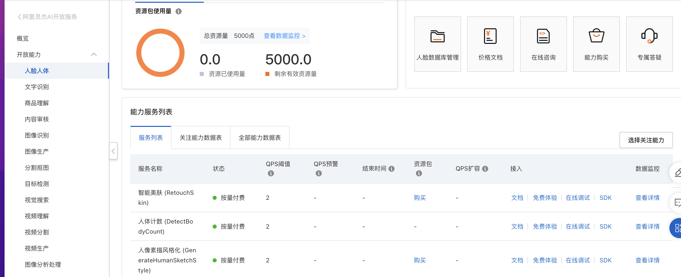Click 查看详情 for 人体计数 DetectBodyCount
The width and height of the screenshot is (681, 277).
point(647,226)
